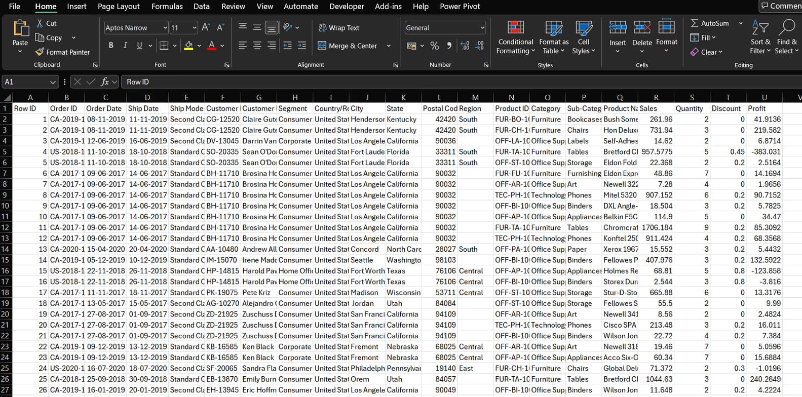The width and height of the screenshot is (802, 397).
Task: Switch to the Data tab
Action: (x=201, y=6)
